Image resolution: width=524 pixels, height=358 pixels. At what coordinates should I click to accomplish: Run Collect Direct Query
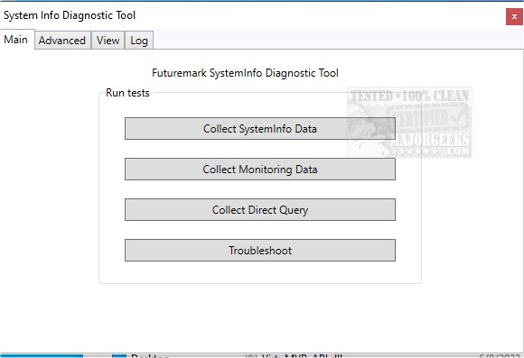(260, 209)
